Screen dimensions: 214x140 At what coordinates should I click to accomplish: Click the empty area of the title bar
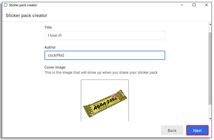108,5
